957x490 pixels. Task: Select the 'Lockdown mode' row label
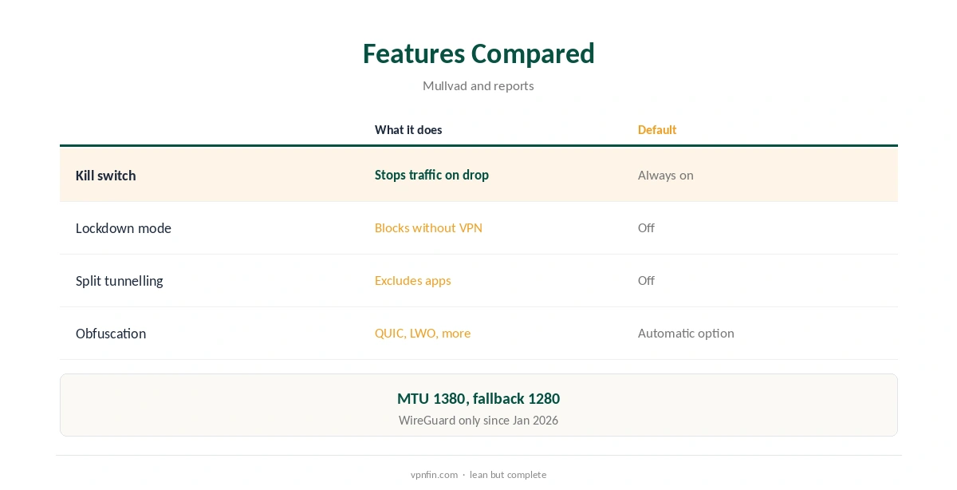(124, 228)
